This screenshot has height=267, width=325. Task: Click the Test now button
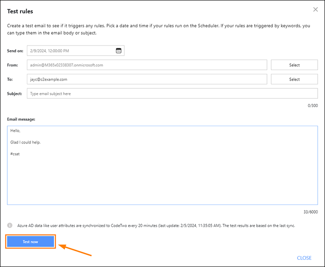pyautogui.click(x=31, y=241)
